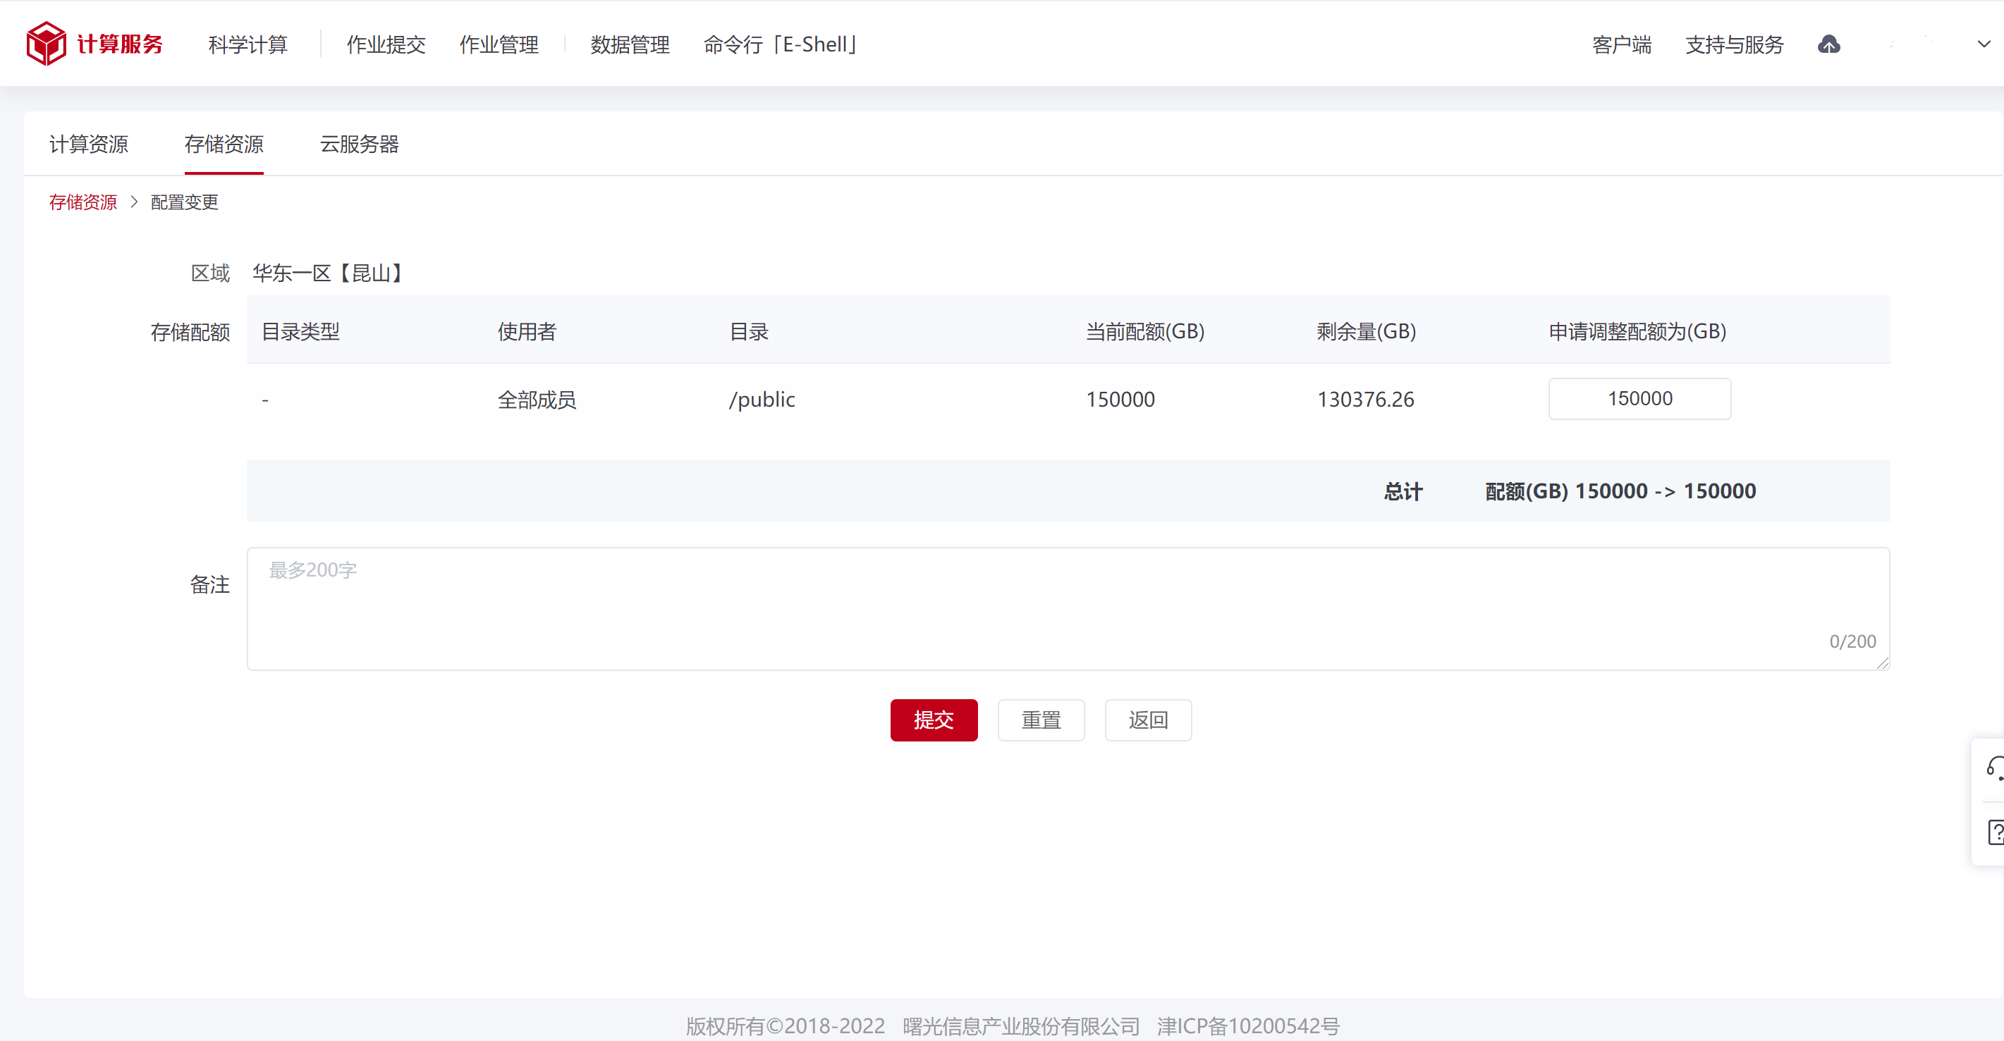Viewport: 2004px width, 1041px height.
Task: Open 客户端 link in header
Action: (x=1621, y=44)
